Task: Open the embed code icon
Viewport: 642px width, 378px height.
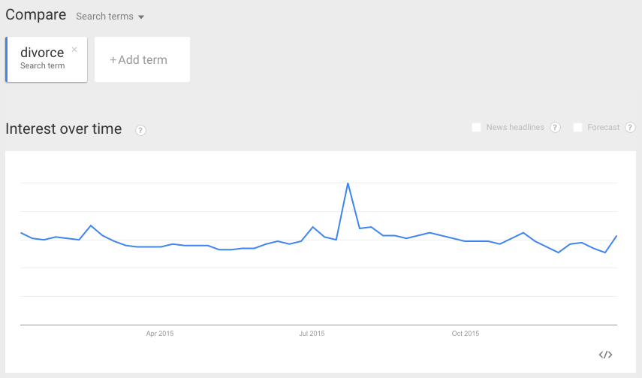Action: click(605, 355)
